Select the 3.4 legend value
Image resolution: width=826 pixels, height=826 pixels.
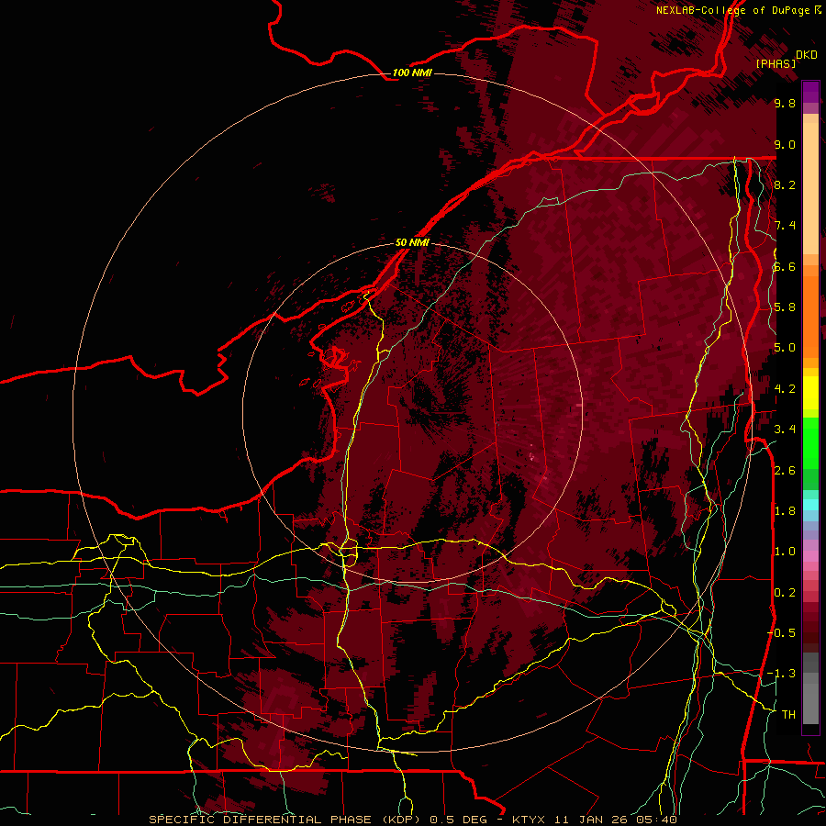point(785,430)
